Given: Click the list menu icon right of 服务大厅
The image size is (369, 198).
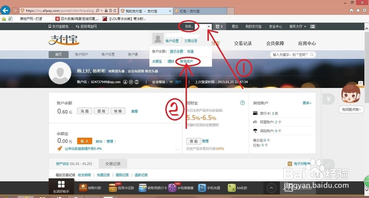Looking at the screenshot, I should 313,26.
